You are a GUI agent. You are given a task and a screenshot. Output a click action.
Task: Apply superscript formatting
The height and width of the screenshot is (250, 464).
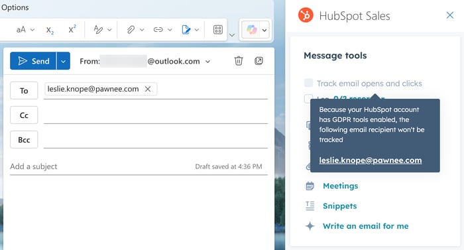(x=72, y=29)
